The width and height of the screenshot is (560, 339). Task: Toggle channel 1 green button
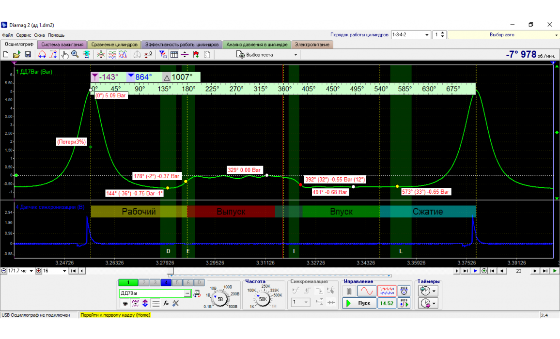click(x=128, y=282)
